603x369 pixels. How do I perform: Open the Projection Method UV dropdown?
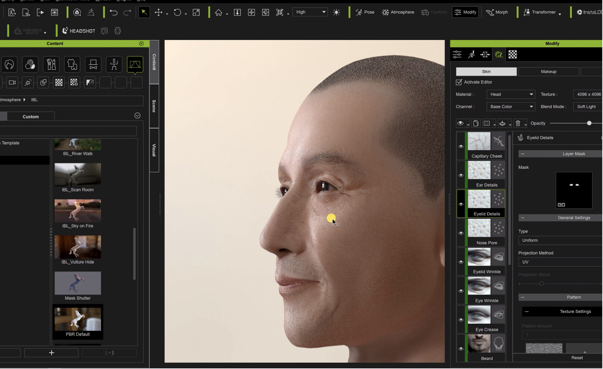point(560,262)
